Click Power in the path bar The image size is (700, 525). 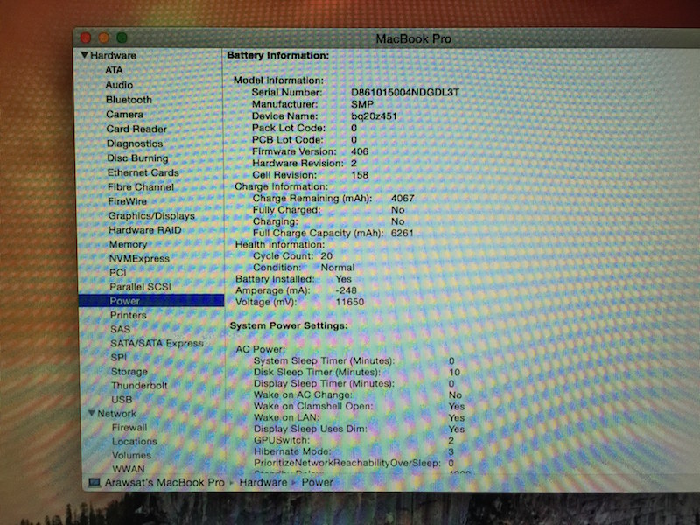[318, 483]
